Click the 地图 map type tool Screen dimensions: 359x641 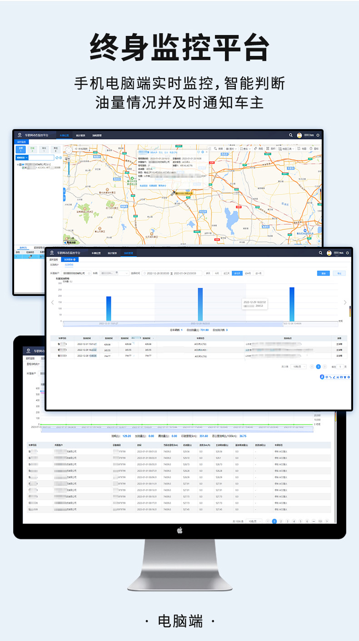tap(302, 148)
